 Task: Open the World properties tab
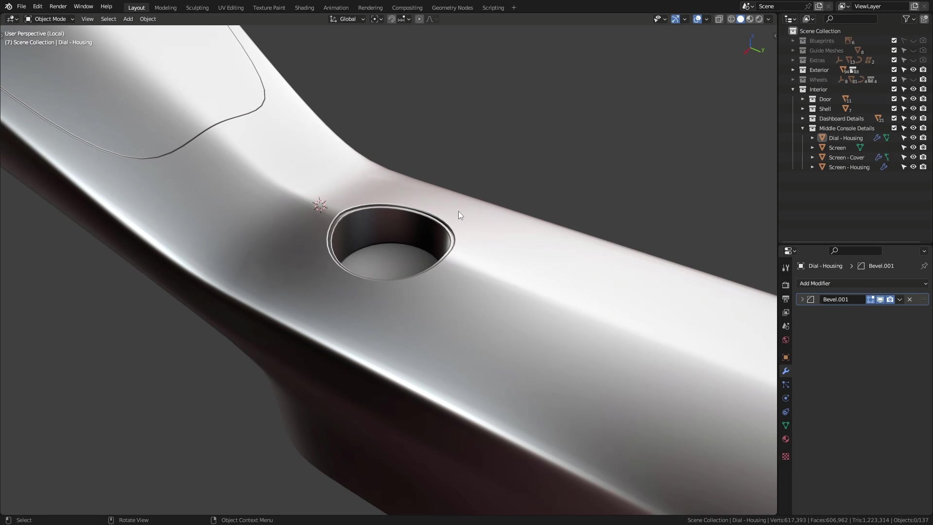786,340
